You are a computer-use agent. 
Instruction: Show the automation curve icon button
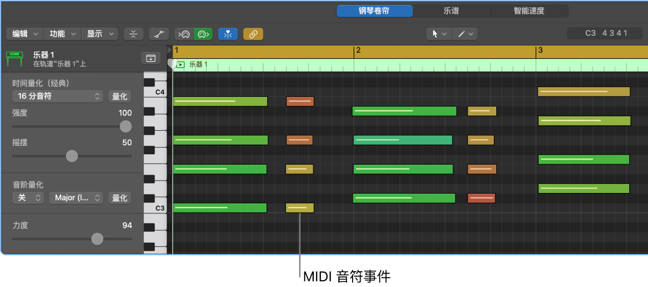[x=159, y=34]
